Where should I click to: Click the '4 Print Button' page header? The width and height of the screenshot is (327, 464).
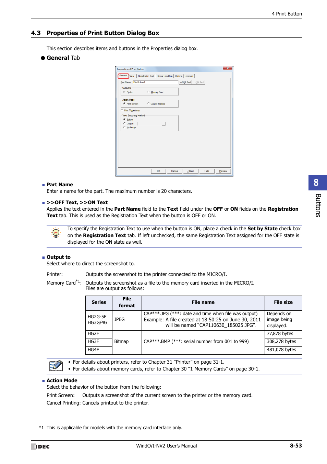(x=287, y=14)
